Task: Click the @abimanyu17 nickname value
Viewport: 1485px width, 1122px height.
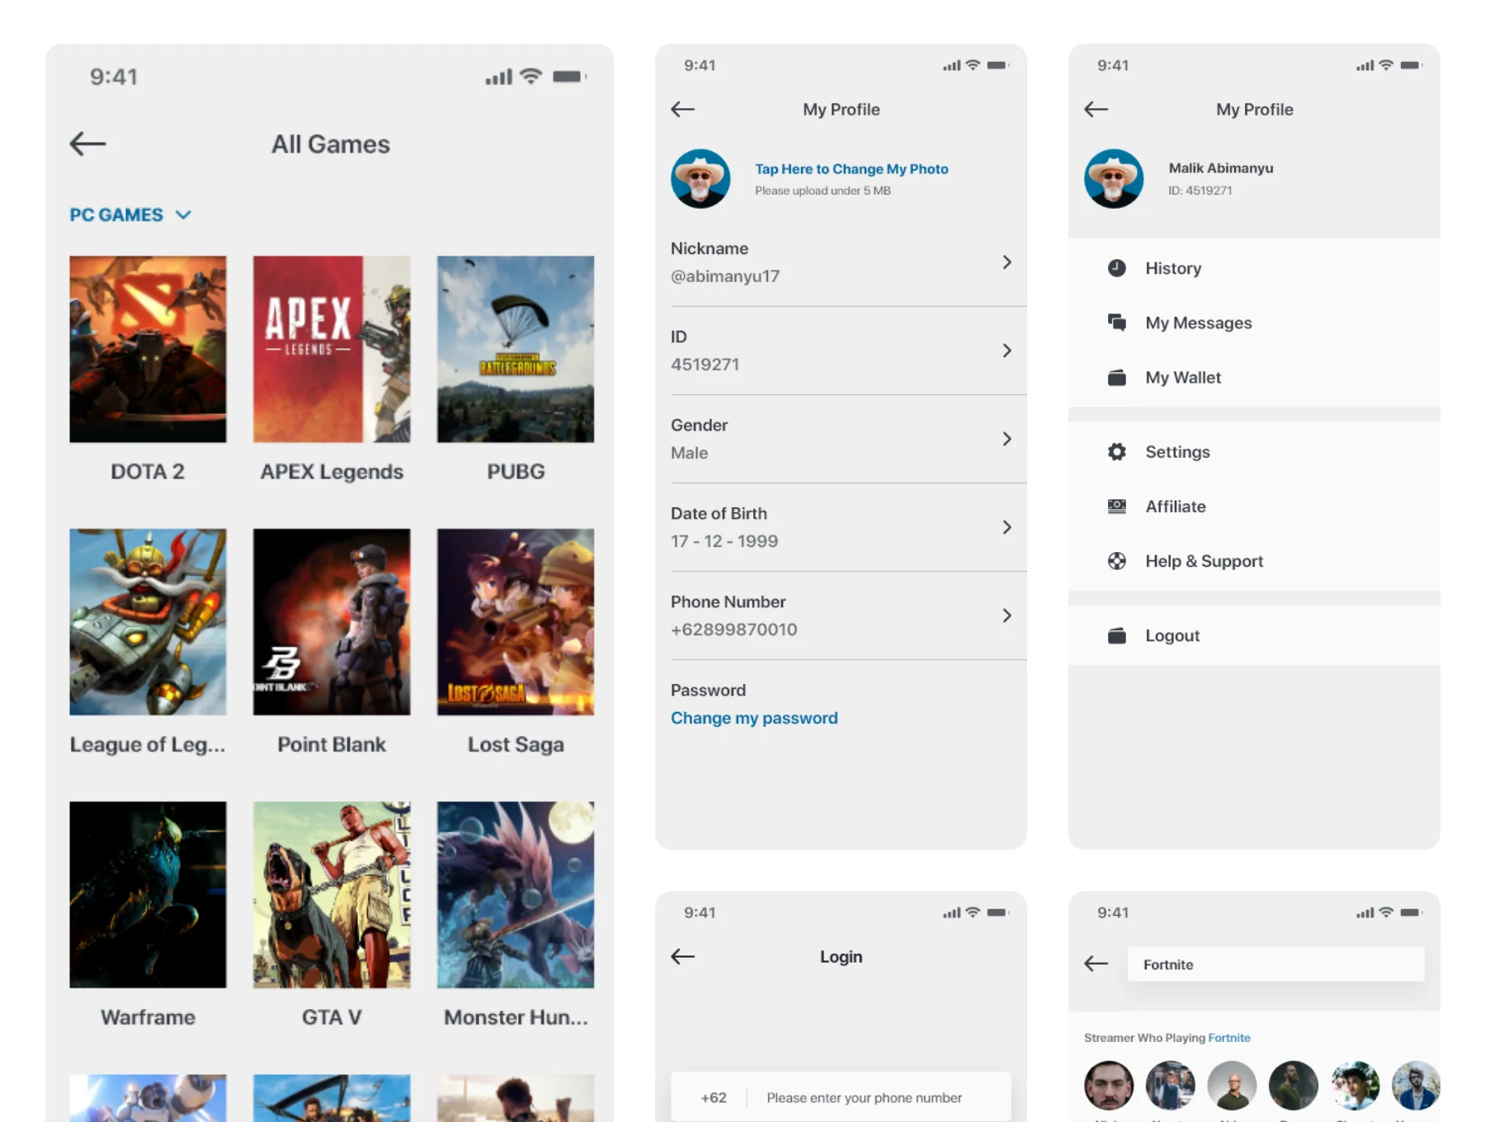Action: point(725,276)
